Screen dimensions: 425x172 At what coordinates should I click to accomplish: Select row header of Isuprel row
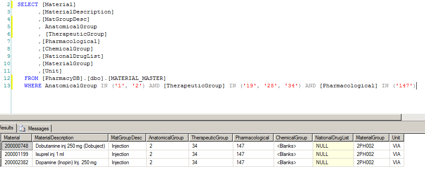pyautogui.click(x=0, y=154)
